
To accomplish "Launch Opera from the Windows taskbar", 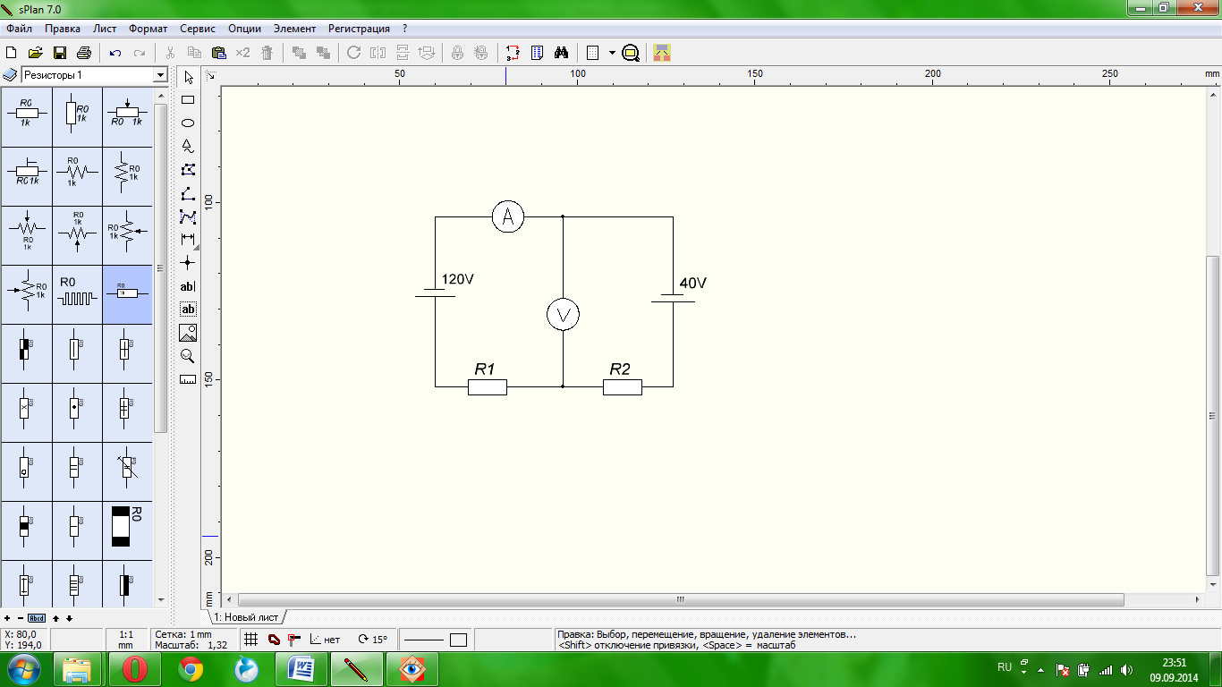I will coord(135,669).
